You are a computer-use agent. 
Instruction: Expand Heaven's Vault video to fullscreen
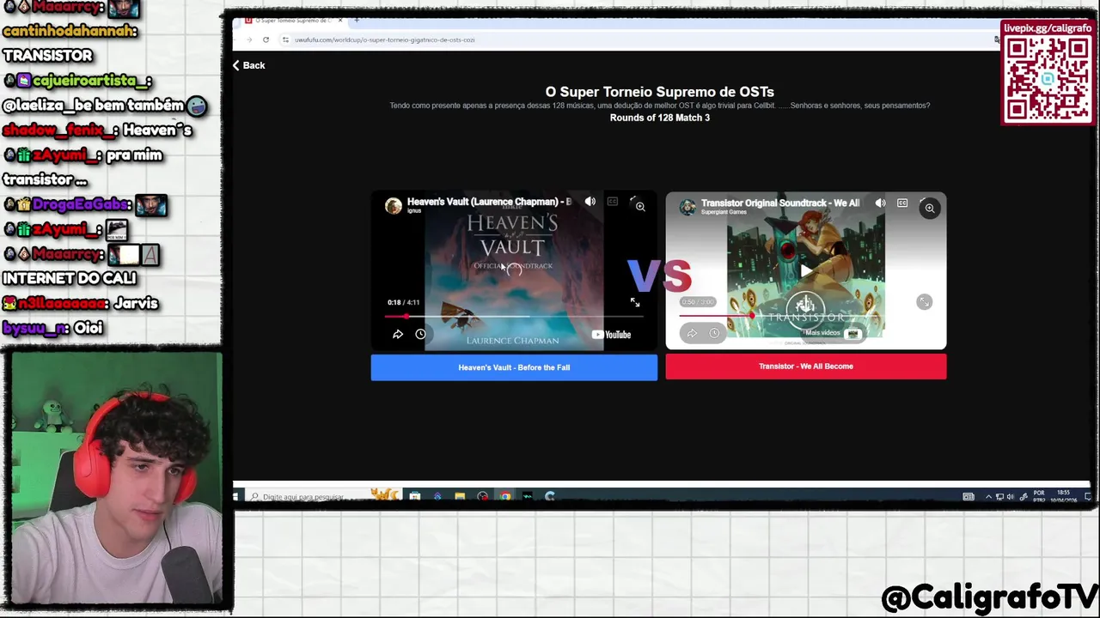635,302
